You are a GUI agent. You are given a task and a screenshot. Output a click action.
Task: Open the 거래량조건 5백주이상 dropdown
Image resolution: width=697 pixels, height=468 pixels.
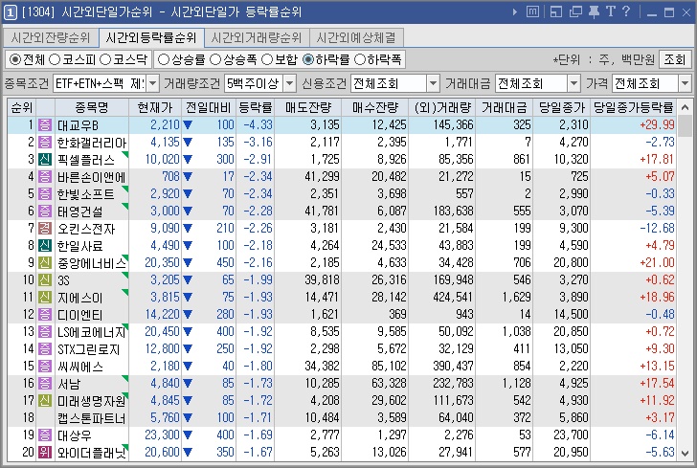[x=289, y=83]
